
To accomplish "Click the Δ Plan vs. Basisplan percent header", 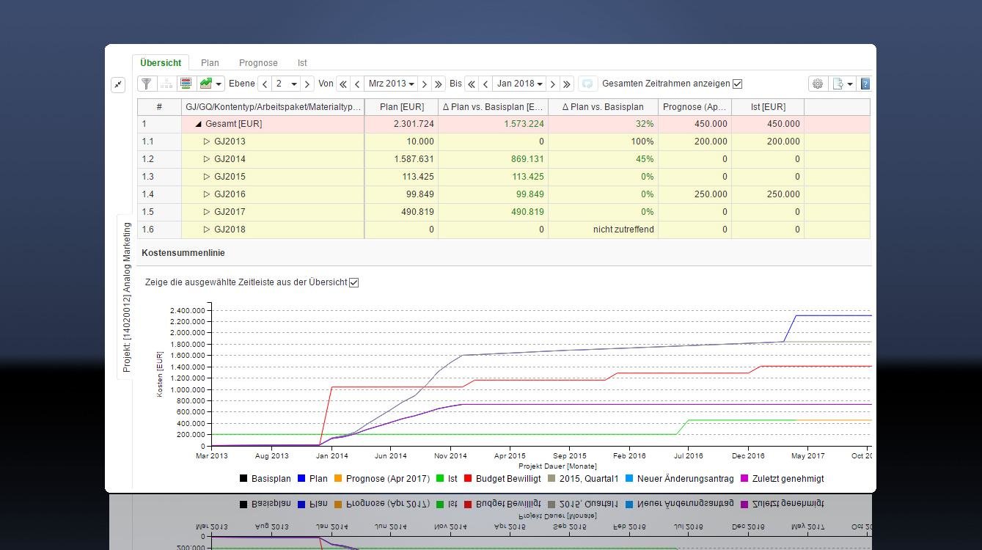I will [603, 107].
